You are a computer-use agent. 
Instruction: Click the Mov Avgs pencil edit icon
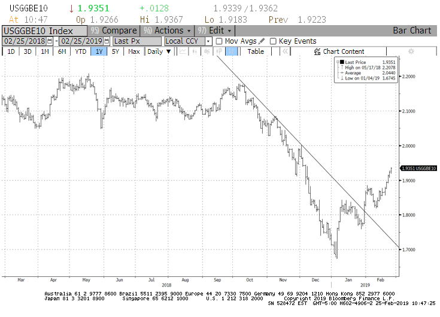pyautogui.click(x=262, y=41)
